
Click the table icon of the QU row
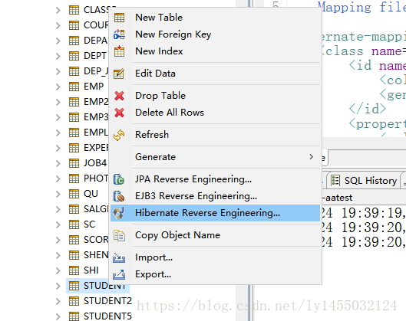tap(74, 194)
